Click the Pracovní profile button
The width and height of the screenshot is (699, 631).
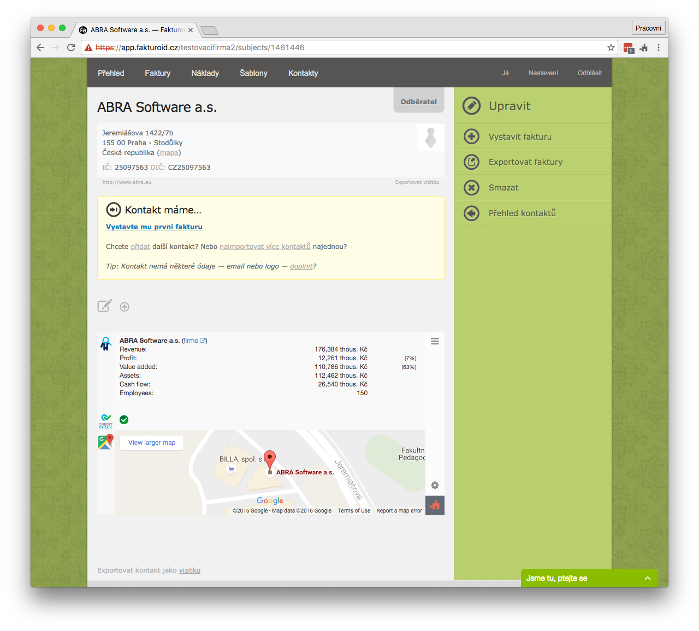[648, 28]
